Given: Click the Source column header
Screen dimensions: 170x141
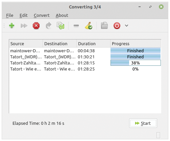Looking at the screenshot, I should pyautogui.click(x=26, y=44).
